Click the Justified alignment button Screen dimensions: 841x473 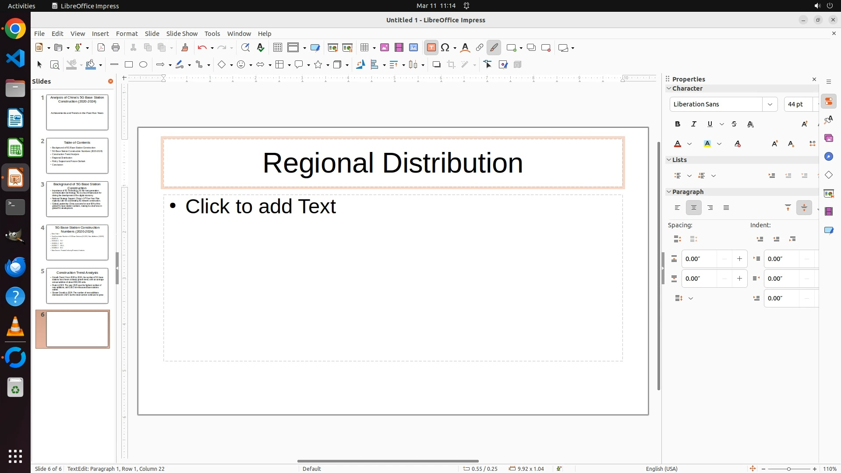coord(726,208)
